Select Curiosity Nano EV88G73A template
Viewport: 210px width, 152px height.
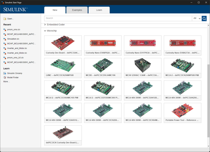coord(183,45)
